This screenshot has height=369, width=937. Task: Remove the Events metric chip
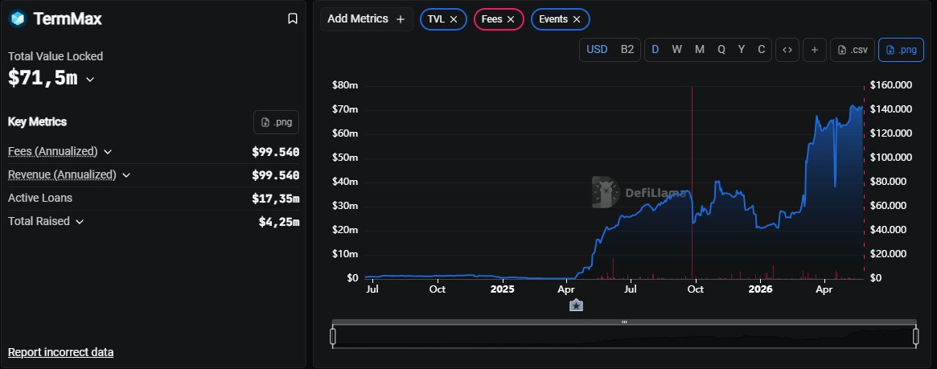(577, 19)
